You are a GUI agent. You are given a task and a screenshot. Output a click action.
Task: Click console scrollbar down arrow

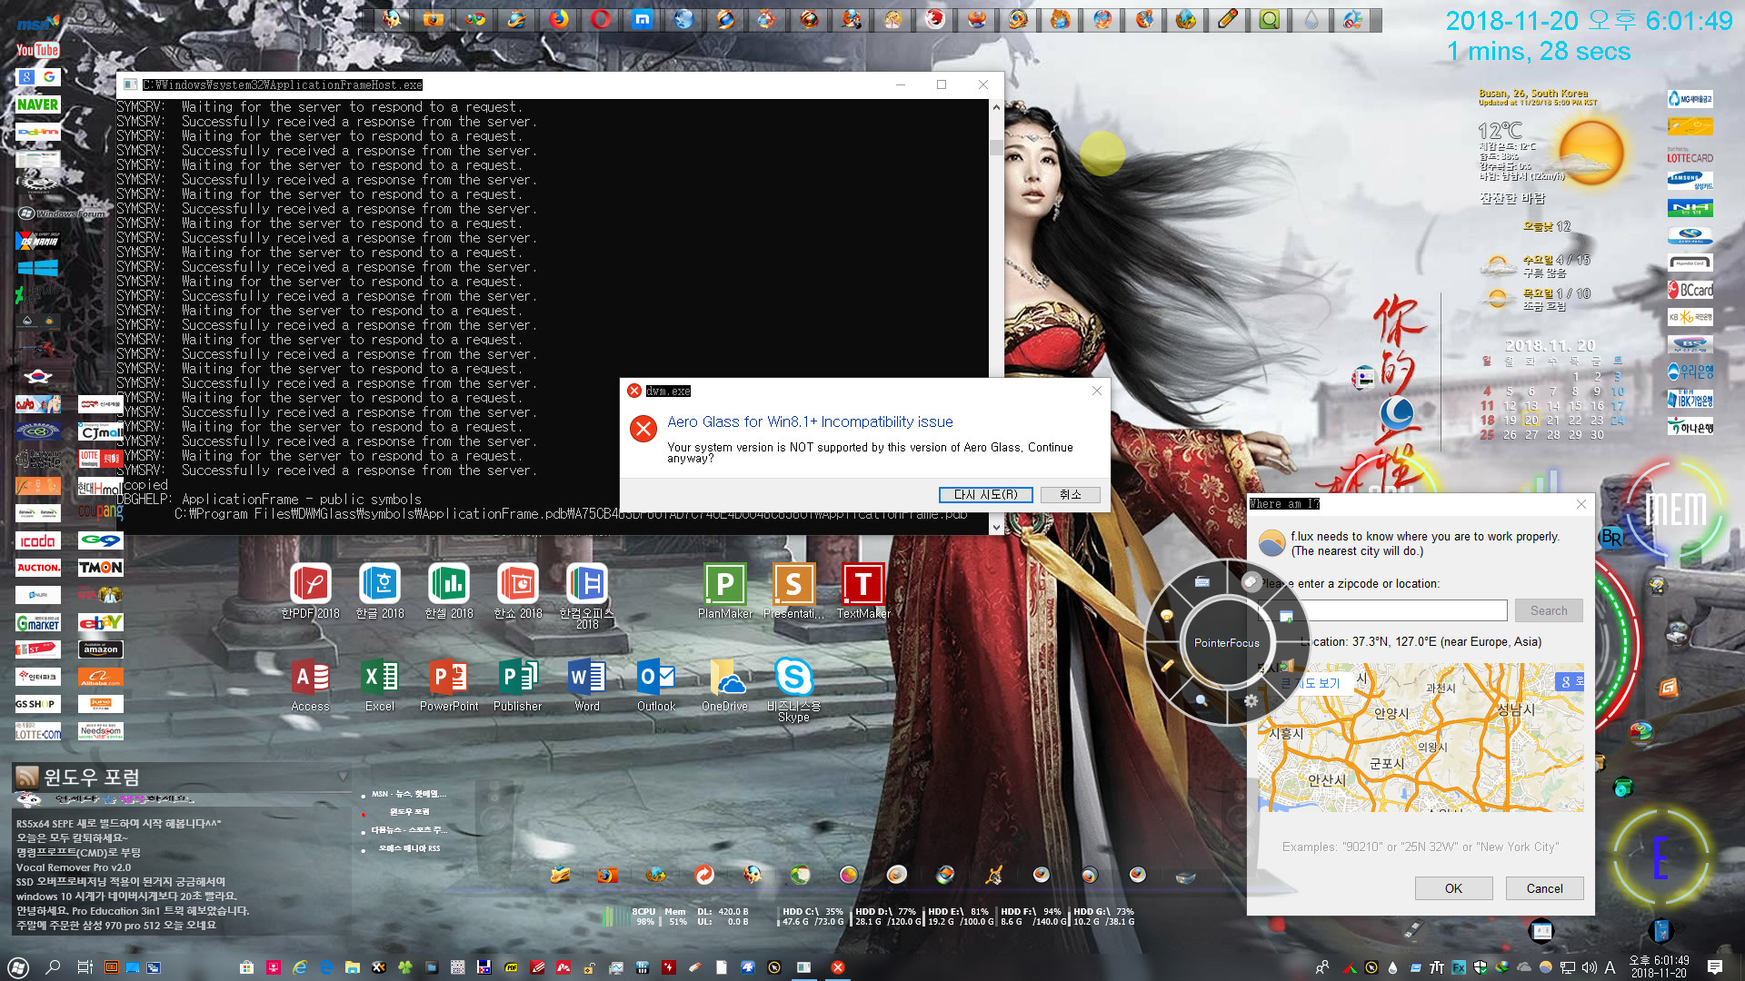(996, 526)
